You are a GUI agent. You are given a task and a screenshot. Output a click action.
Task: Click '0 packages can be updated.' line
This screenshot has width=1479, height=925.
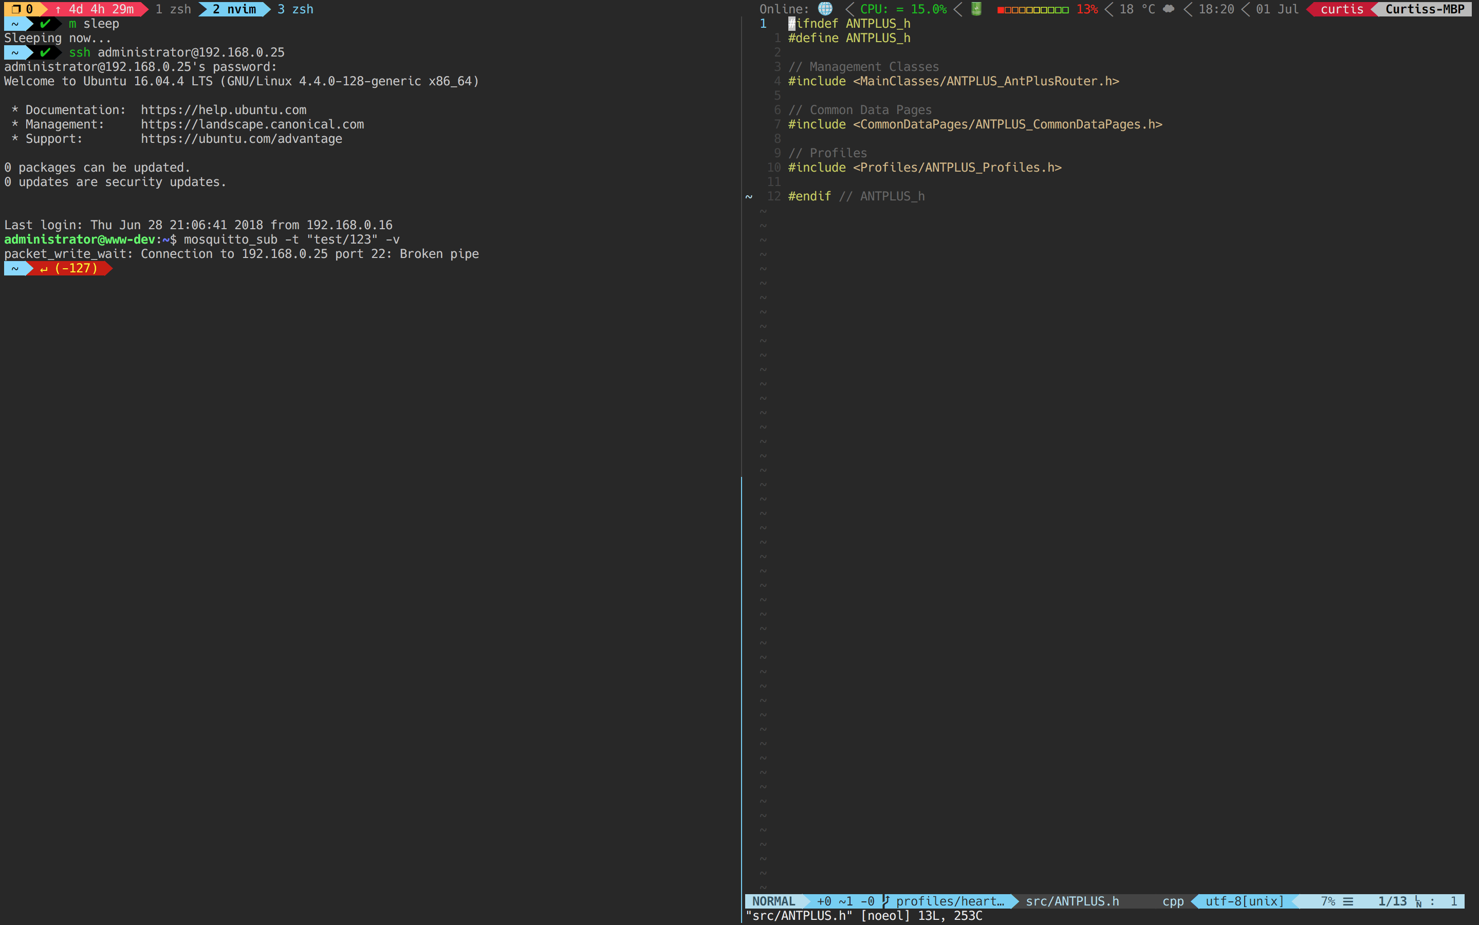[97, 168]
